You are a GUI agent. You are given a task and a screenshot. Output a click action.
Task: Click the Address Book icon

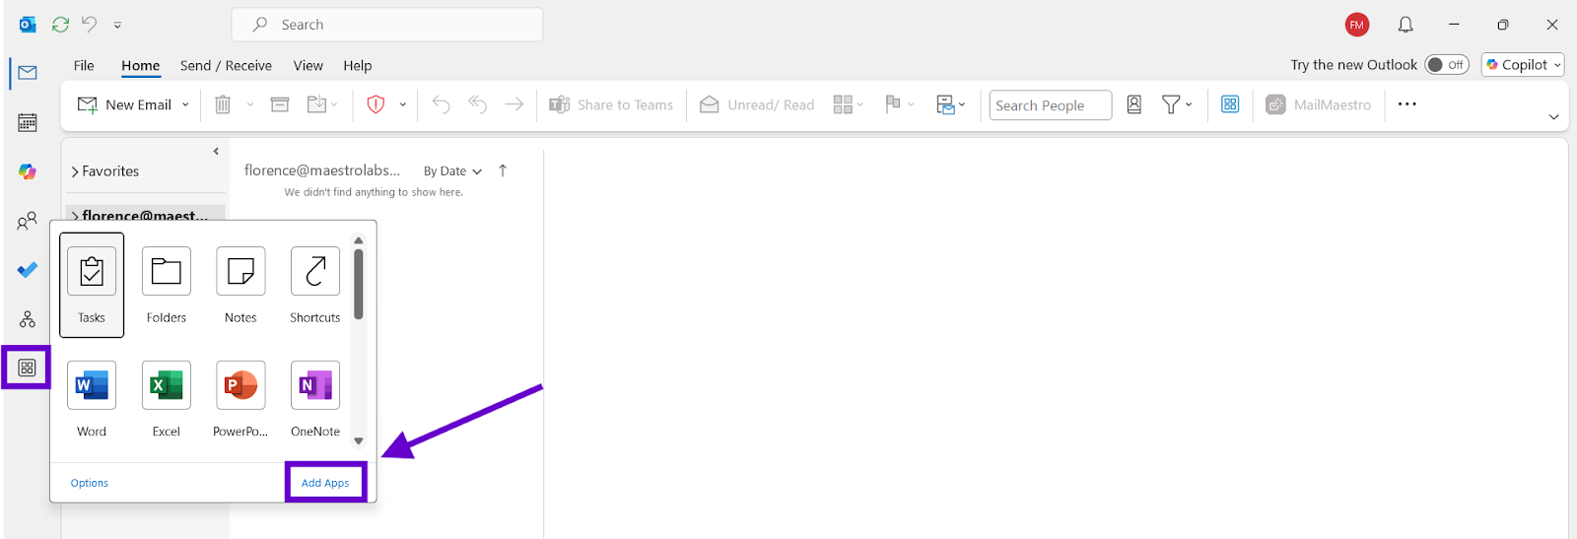[1134, 104]
